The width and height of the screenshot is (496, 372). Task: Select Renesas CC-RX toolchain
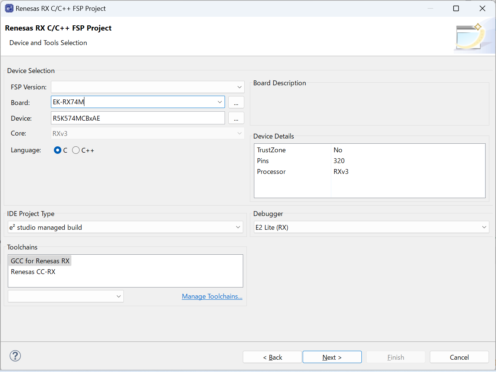point(33,272)
